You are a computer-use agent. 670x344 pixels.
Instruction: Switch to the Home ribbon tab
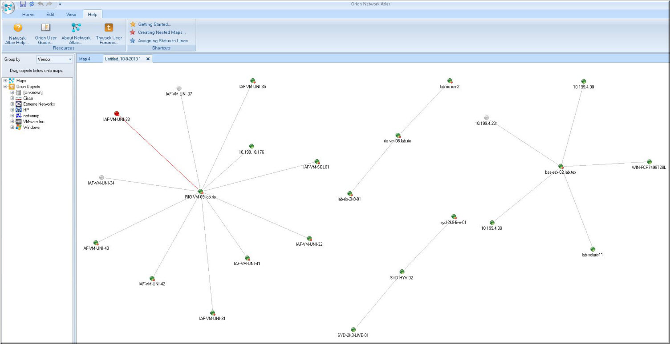[28, 14]
